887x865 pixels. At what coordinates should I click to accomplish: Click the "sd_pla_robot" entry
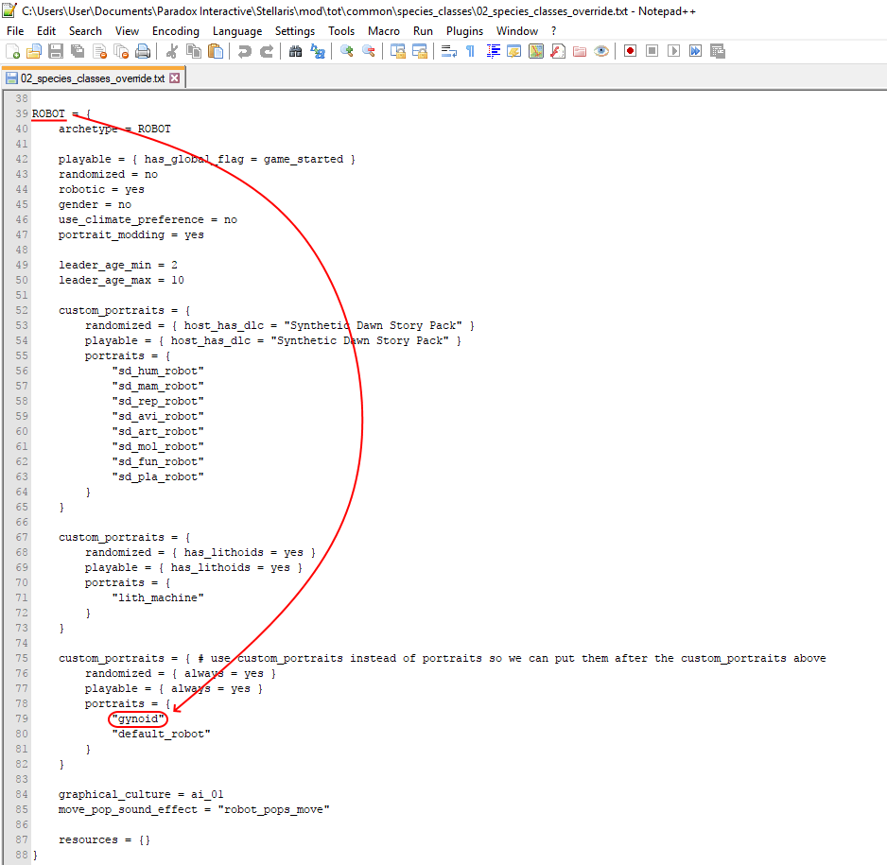(x=158, y=476)
